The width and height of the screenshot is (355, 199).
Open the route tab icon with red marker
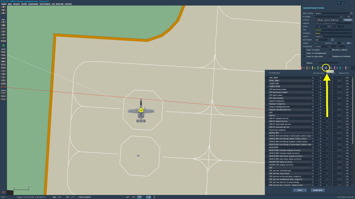click(304, 68)
